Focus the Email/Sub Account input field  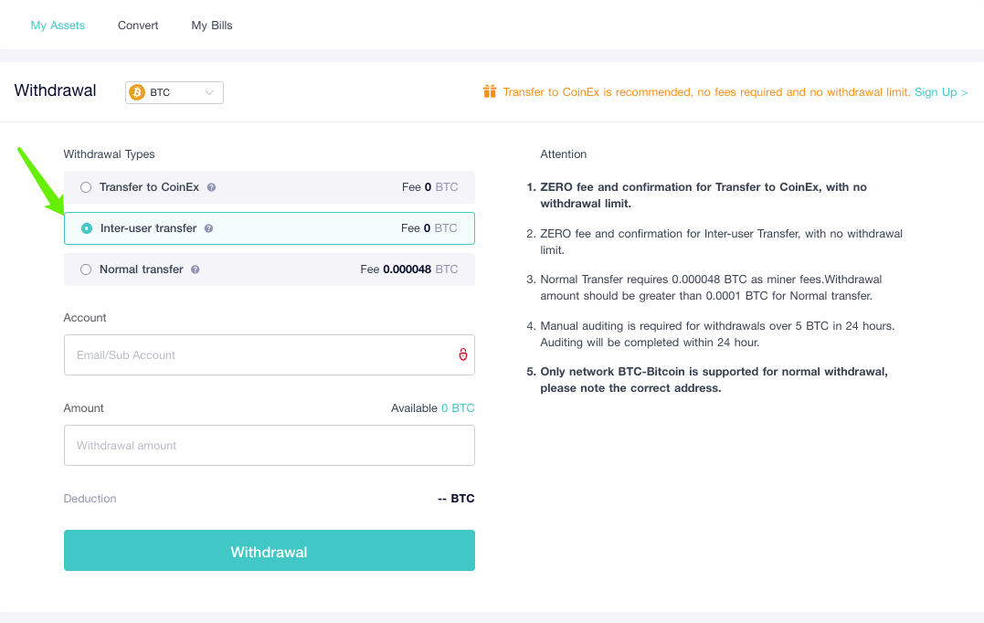270,354
